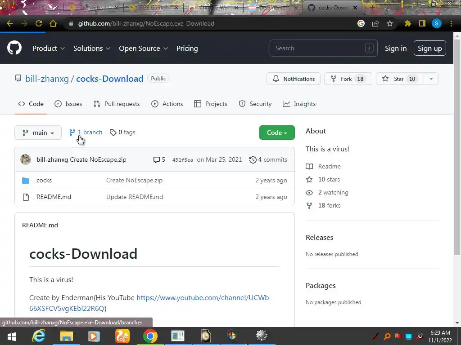Reload the page with the refresh icon
The image size is (461, 345).
39,23
